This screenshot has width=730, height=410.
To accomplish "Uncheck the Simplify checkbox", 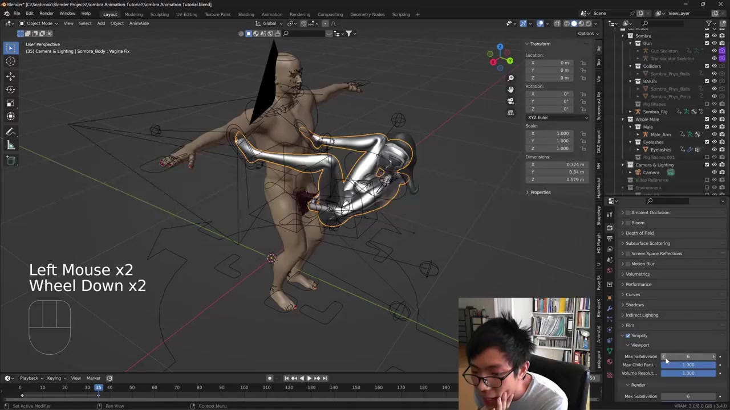I will tap(628, 335).
